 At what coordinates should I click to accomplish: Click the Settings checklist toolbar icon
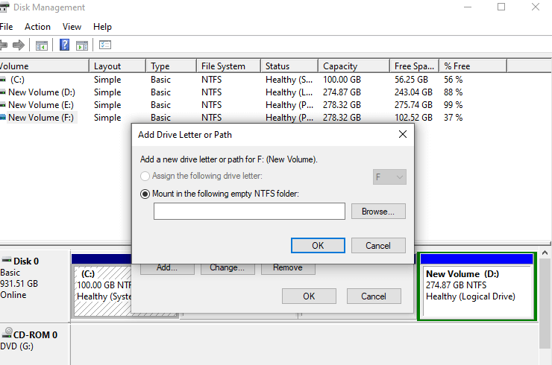(105, 45)
